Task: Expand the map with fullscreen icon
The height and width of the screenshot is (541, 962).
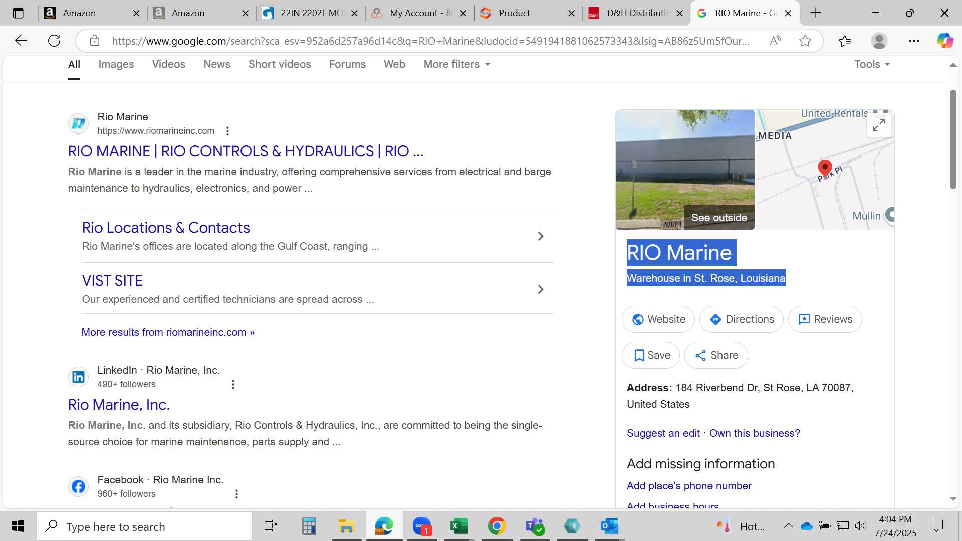Action: 879,124
